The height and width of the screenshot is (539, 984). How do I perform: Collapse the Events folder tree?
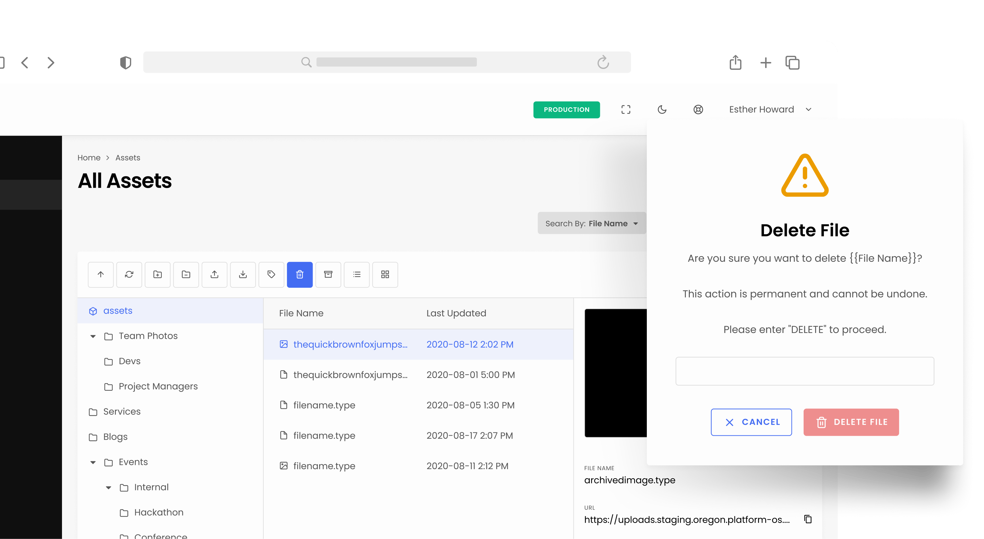(93, 462)
